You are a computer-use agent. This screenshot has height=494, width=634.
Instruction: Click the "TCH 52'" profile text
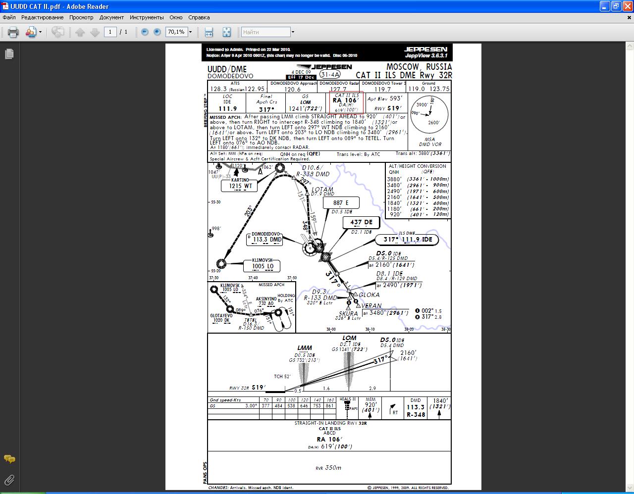point(281,376)
